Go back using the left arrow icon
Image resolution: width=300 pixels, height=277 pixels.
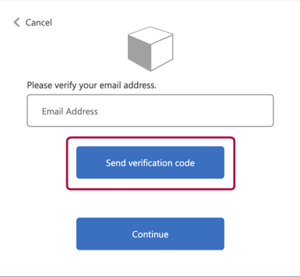(17, 22)
